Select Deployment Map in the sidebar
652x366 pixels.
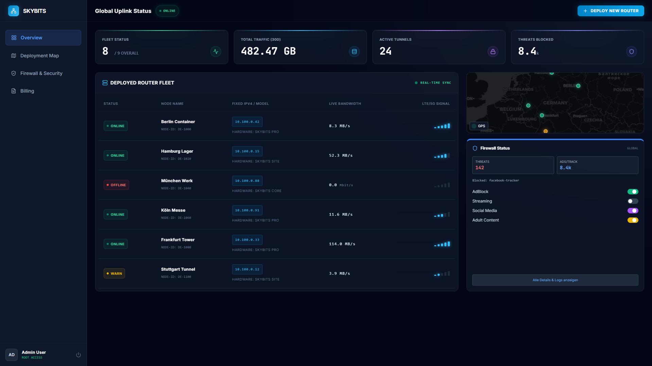pyautogui.click(x=39, y=56)
